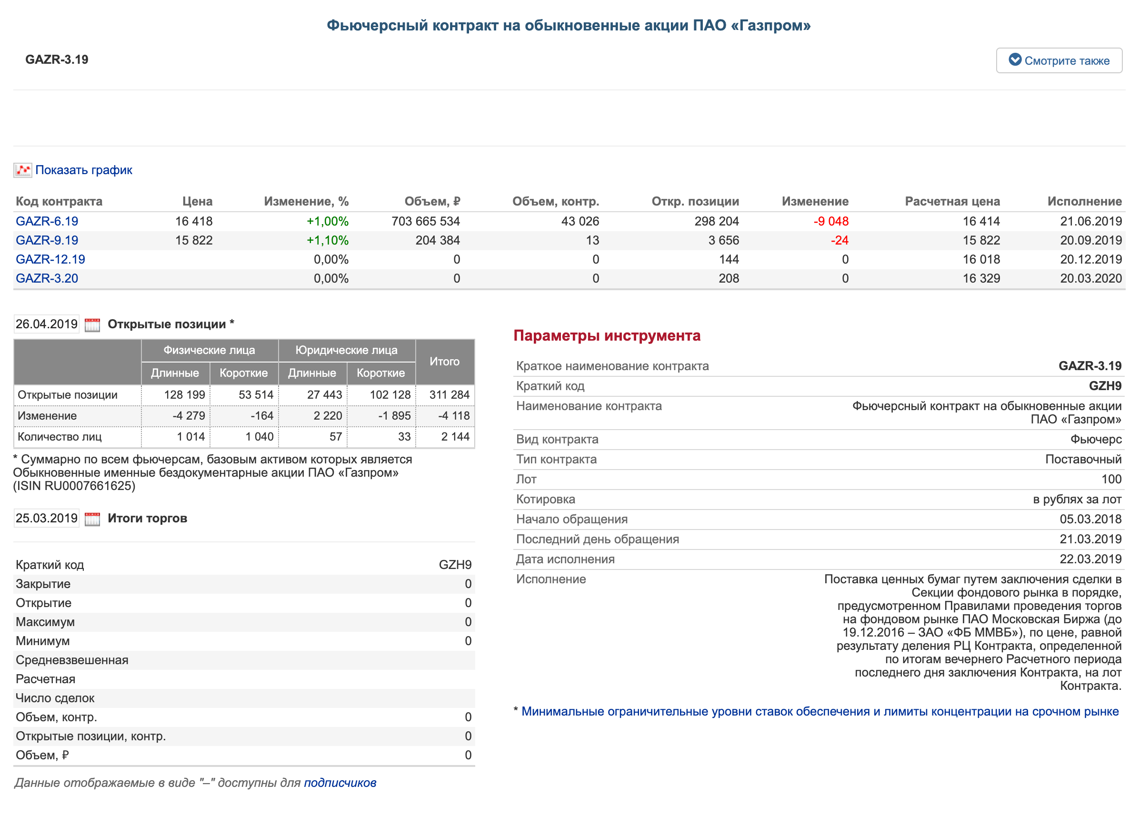Select the red -9 048 change value

point(831,221)
